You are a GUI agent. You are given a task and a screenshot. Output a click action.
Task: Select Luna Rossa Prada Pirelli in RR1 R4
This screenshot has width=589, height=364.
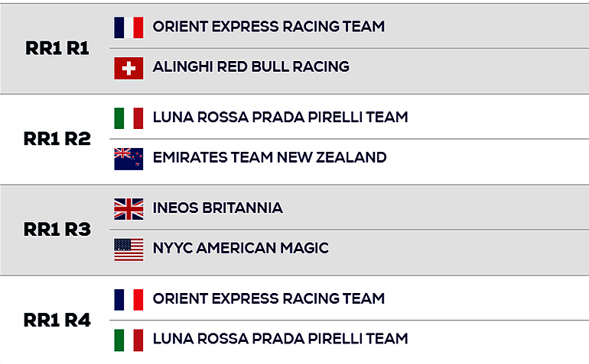(280, 339)
